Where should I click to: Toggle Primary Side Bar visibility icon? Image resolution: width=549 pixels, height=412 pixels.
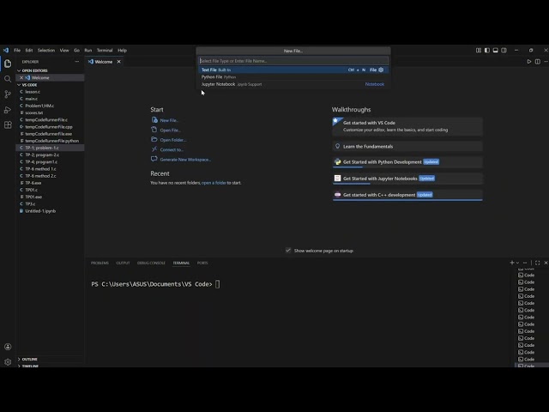(487, 51)
